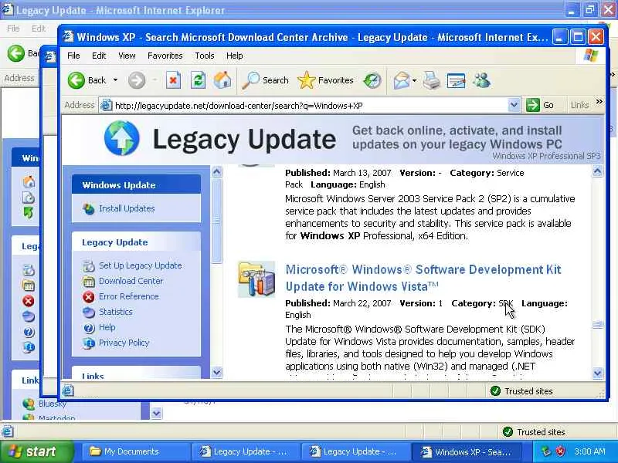Click the sidebar scrollbar thumb
Image resolution: width=618 pixels, height=463 pixels.
[x=217, y=221]
